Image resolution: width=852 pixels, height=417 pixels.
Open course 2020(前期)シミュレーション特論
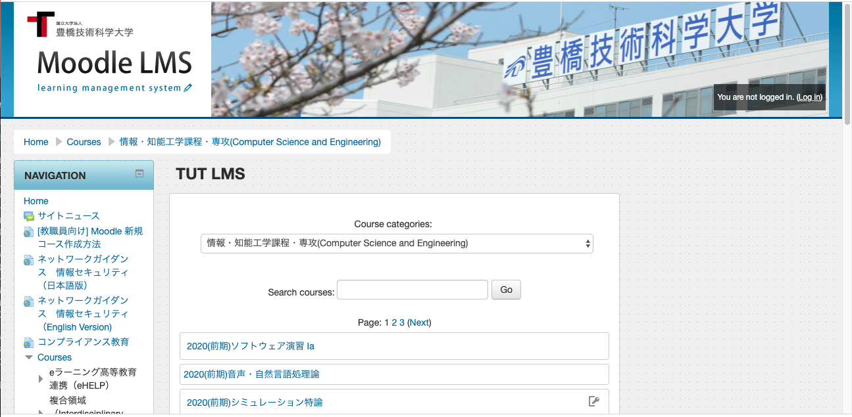(255, 402)
